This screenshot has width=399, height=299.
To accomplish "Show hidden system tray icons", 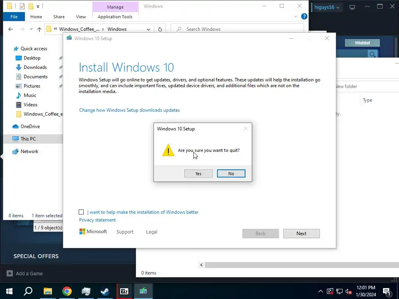I will [x=321, y=291].
